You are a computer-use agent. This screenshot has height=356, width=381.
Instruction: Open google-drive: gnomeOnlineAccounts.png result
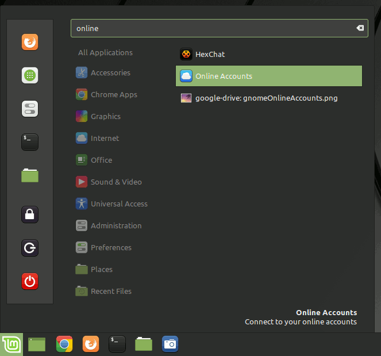click(x=269, y=98)
